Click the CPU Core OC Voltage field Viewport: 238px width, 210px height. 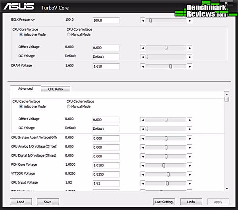106,57
